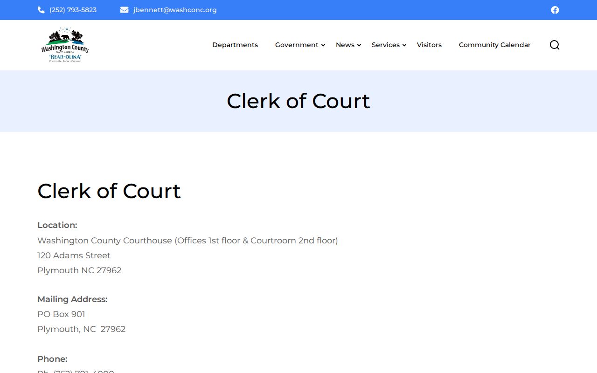This screenshot has width=597, height=373.
Task: Open the Facebook page icon
Action: click(555, 10)
